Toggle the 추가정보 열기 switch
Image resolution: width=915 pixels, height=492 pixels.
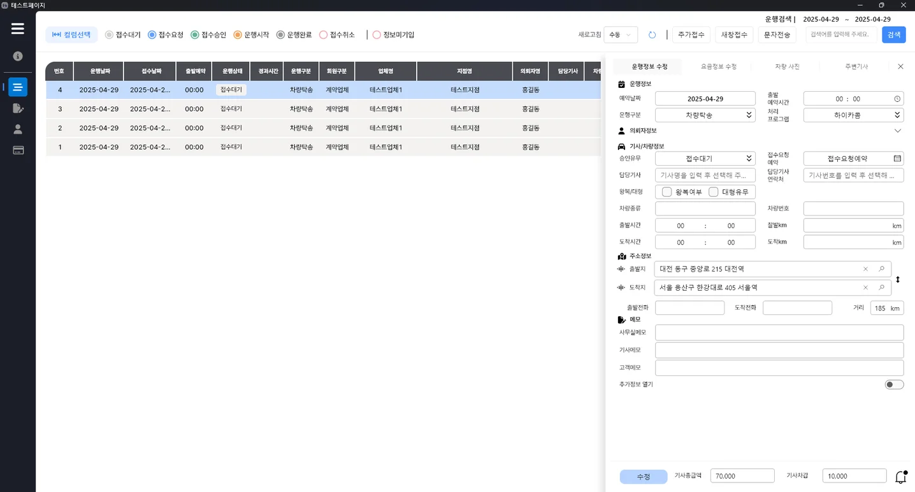(894, 384)
